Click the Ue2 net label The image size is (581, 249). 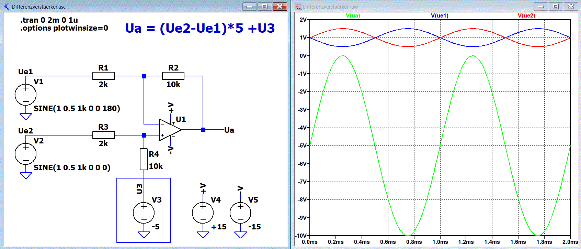click(25, 131)
